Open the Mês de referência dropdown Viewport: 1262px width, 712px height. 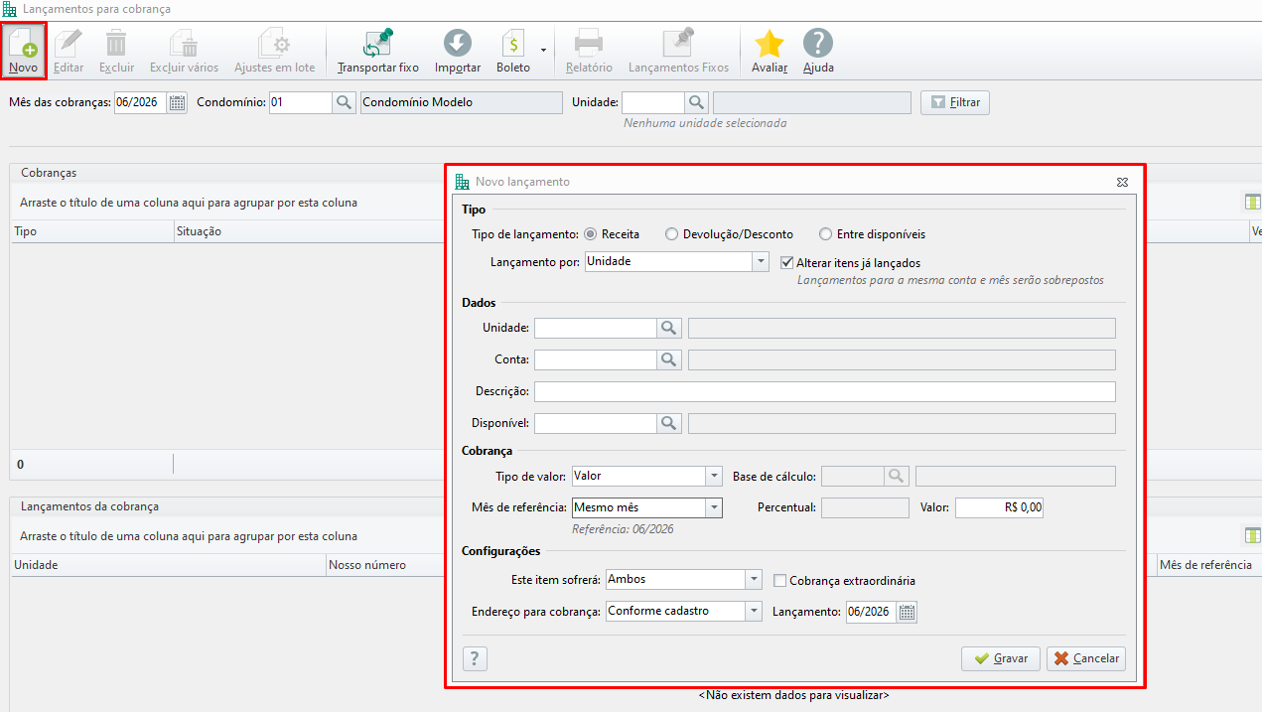[x=713, y=507]
